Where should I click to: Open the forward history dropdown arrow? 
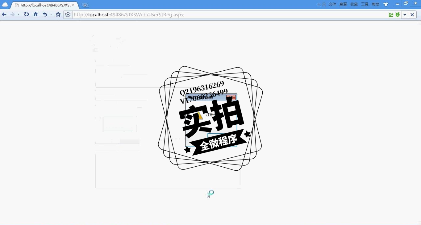(x=19, y=15)
